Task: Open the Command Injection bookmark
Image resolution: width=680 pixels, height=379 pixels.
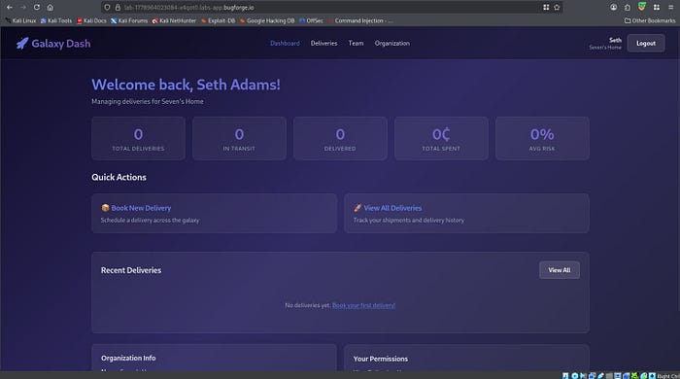Action: (x=360, y=20)
